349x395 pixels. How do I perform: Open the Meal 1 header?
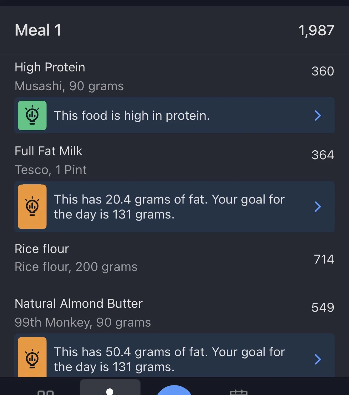point(38,30)
